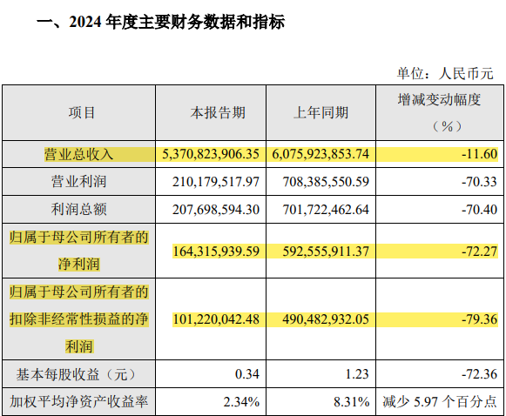The image size is (506, 416).
Task: Click the 6,075,923,853.74 prior-year revenue cell
Action: [320, 154]
